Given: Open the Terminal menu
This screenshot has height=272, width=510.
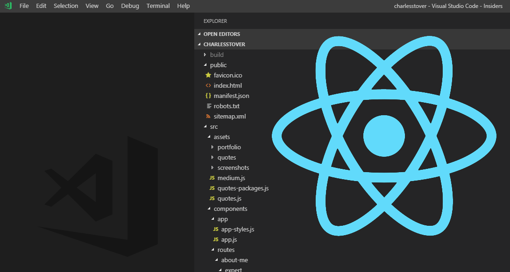Looking at the screenshot, I should [x=158, y=6].
